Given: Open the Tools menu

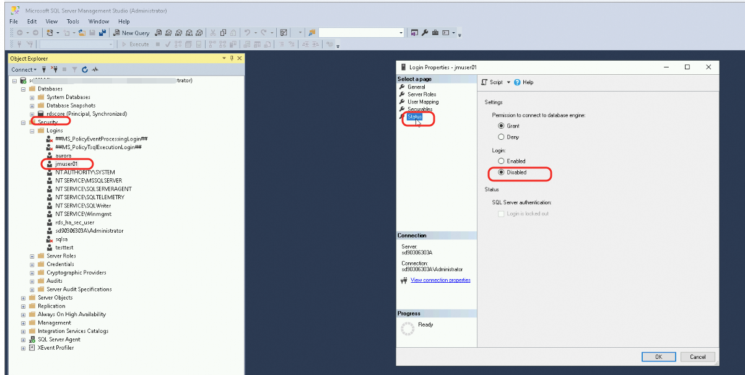Looking at the screenshot, I should pos(73,21).
